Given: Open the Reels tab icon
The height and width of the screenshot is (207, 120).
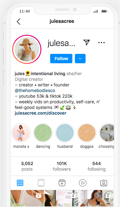Looking at the screenshot, I should pos(62,183).
